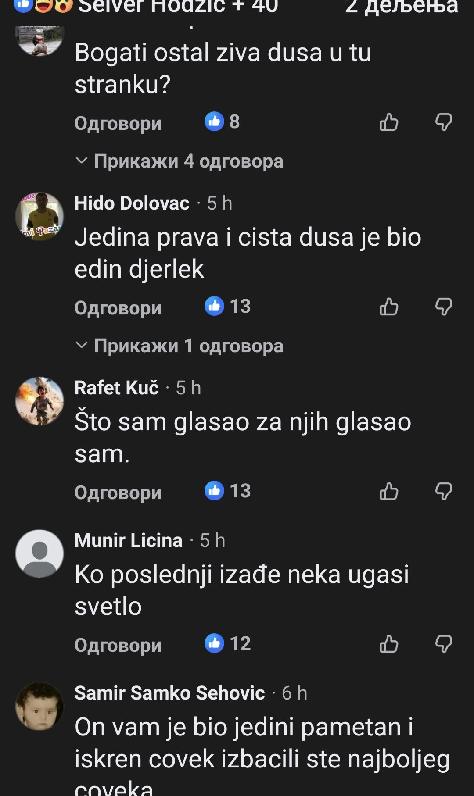This screenshot has height=796, width=474.
Task: Open Hido Dolovac's profile picture
Action: [39, 216]
